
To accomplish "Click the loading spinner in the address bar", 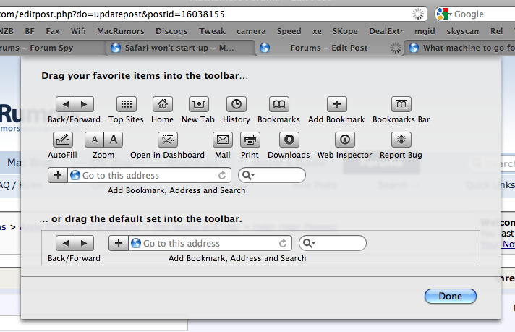I will click(x=418, y=14).
